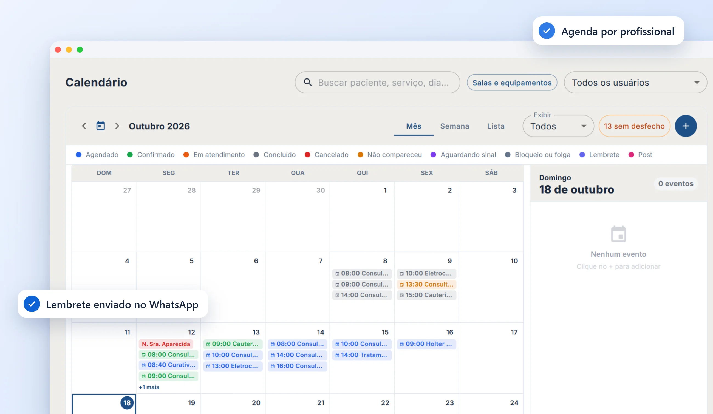Screen dimensions: 713x414
Task: Open the 13:00 Eletroc... event on day 13
Action: click(x=233, y=366)
